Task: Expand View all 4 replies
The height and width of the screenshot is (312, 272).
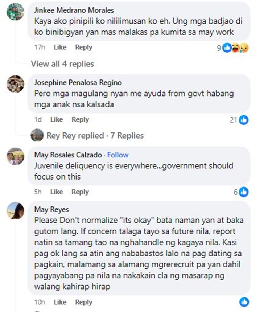Action: 62,64
